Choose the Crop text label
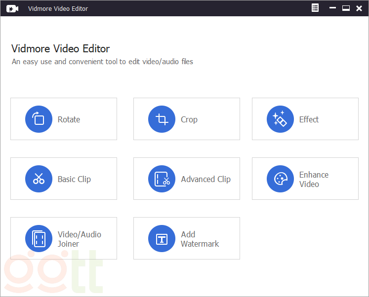Image resolution: width=369 pixels, height=297 pixels. coord(189,119)
